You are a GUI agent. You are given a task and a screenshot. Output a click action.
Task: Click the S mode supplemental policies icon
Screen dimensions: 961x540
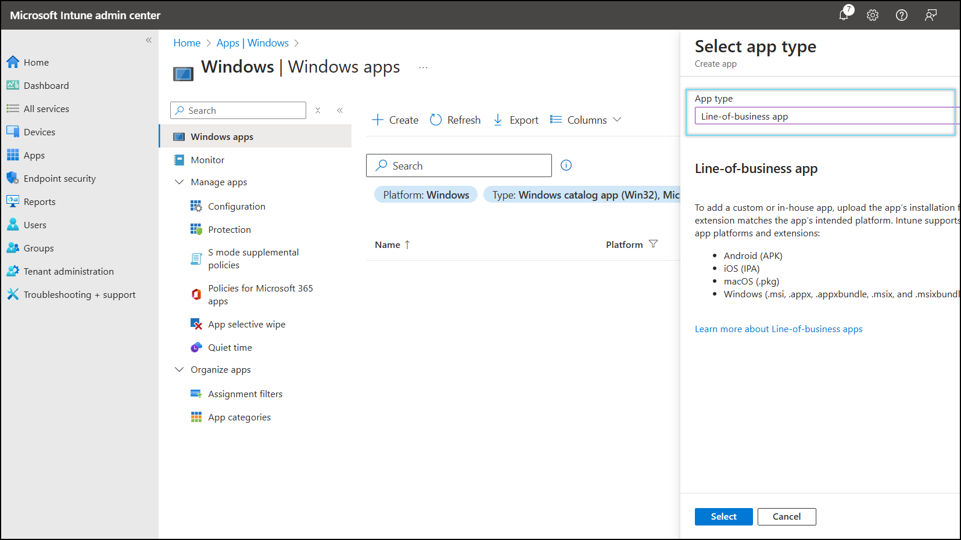(x=196, y=259)
